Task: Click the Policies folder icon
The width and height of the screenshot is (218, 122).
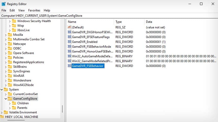Action: point(10,58)
